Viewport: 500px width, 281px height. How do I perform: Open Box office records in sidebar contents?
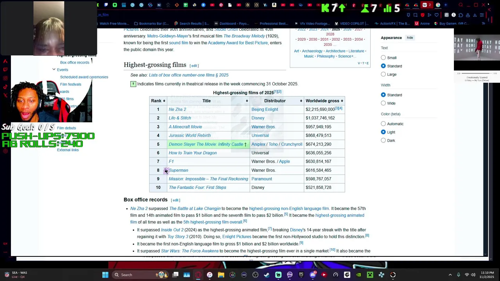(x=75, y=62)
